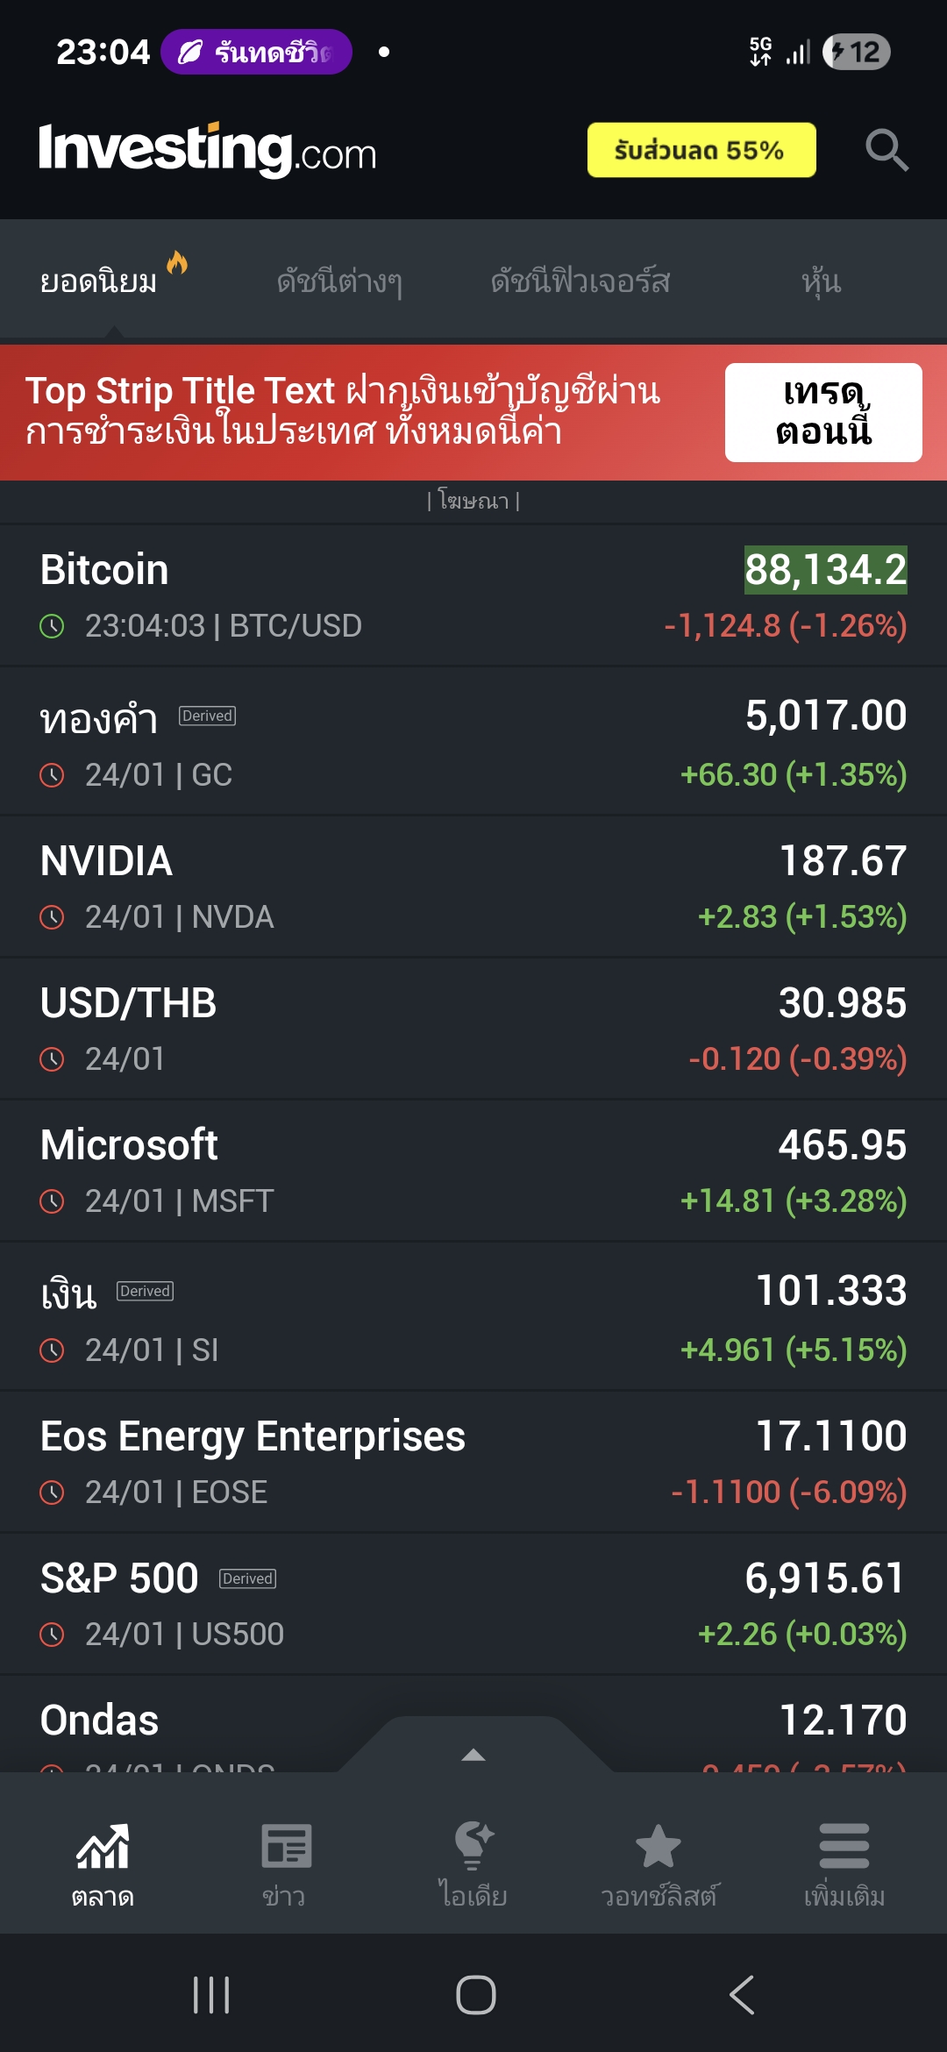Image resolution: width=947 pixels, height=2052 pixels.
Task: Open the Markets (ตลาด) bottom icon
Action: point(103,1863)
